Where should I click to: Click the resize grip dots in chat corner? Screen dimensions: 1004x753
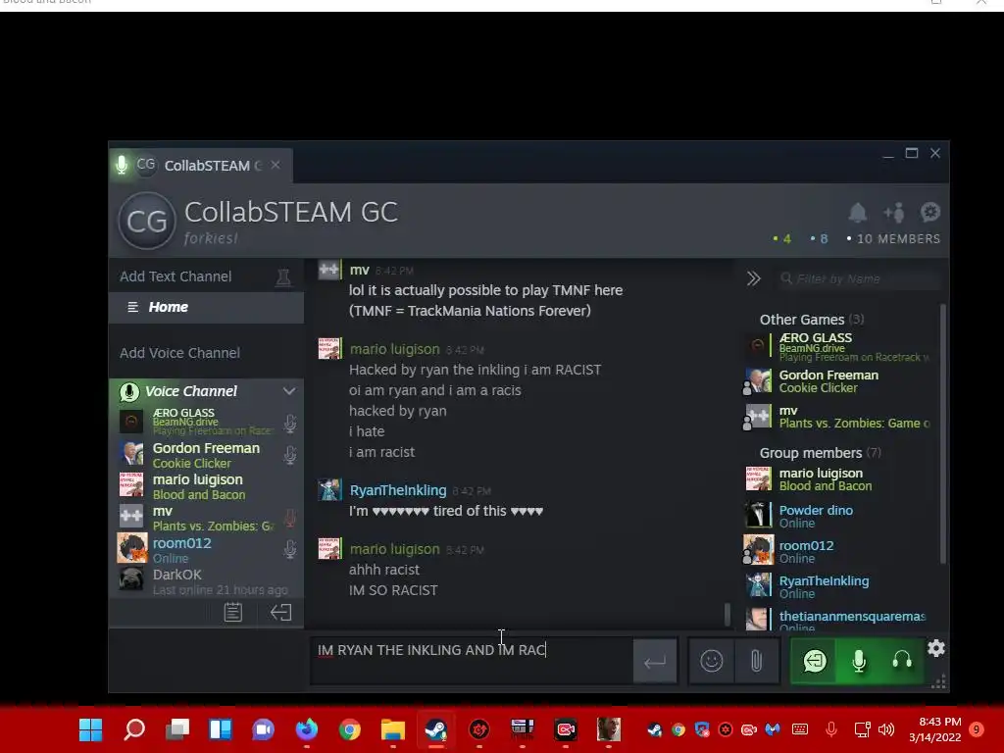point(938,682)
